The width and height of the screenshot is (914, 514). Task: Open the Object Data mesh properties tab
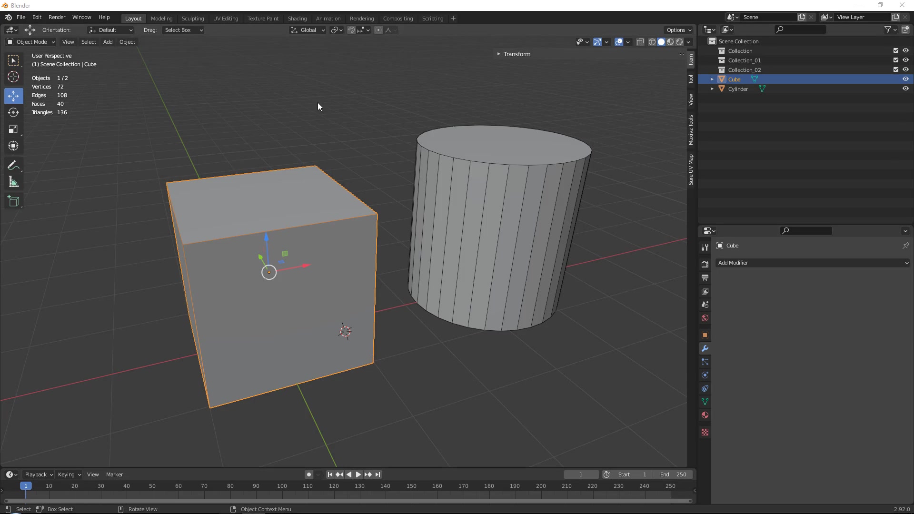(705, 402)
